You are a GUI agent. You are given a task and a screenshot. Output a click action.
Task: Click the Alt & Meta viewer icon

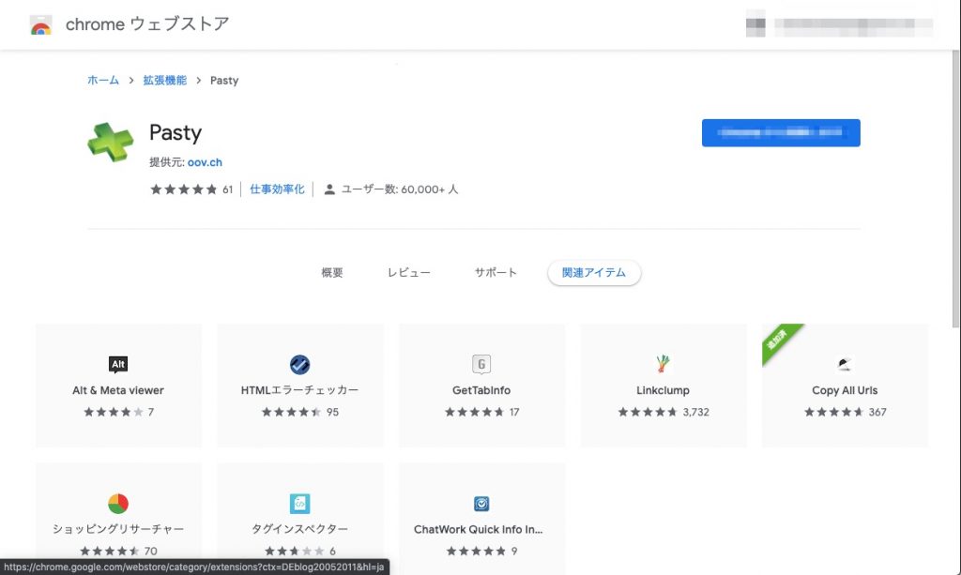point(118,364)
